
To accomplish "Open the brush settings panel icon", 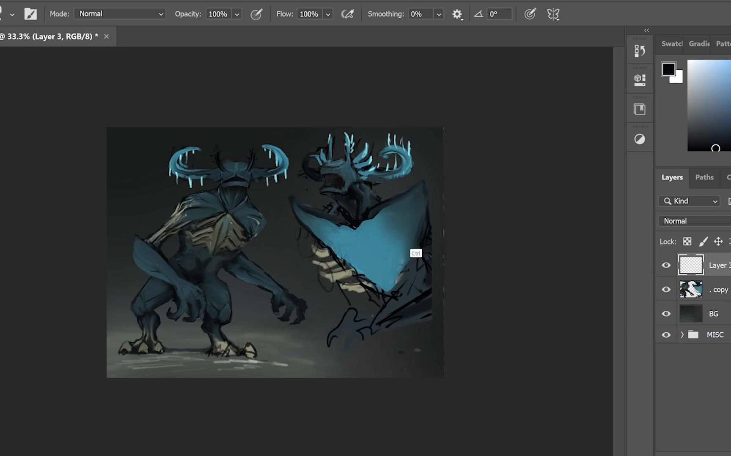I will (30, 14).
